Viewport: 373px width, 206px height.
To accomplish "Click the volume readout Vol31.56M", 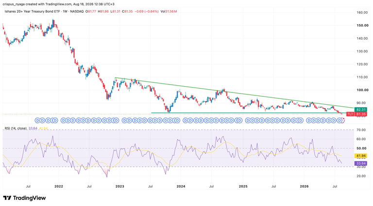I will tap(169, 12).
